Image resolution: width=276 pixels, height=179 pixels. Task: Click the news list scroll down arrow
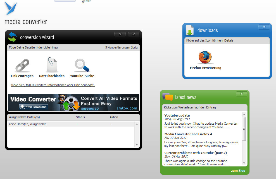pyautogui.click(x=244, y=163)
